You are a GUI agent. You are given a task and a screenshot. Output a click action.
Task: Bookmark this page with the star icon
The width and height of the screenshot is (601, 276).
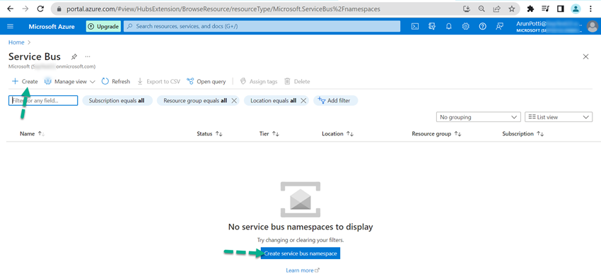pos(512,8)
